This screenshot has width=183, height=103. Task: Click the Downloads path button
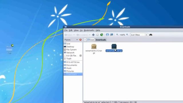coord(101,40)
